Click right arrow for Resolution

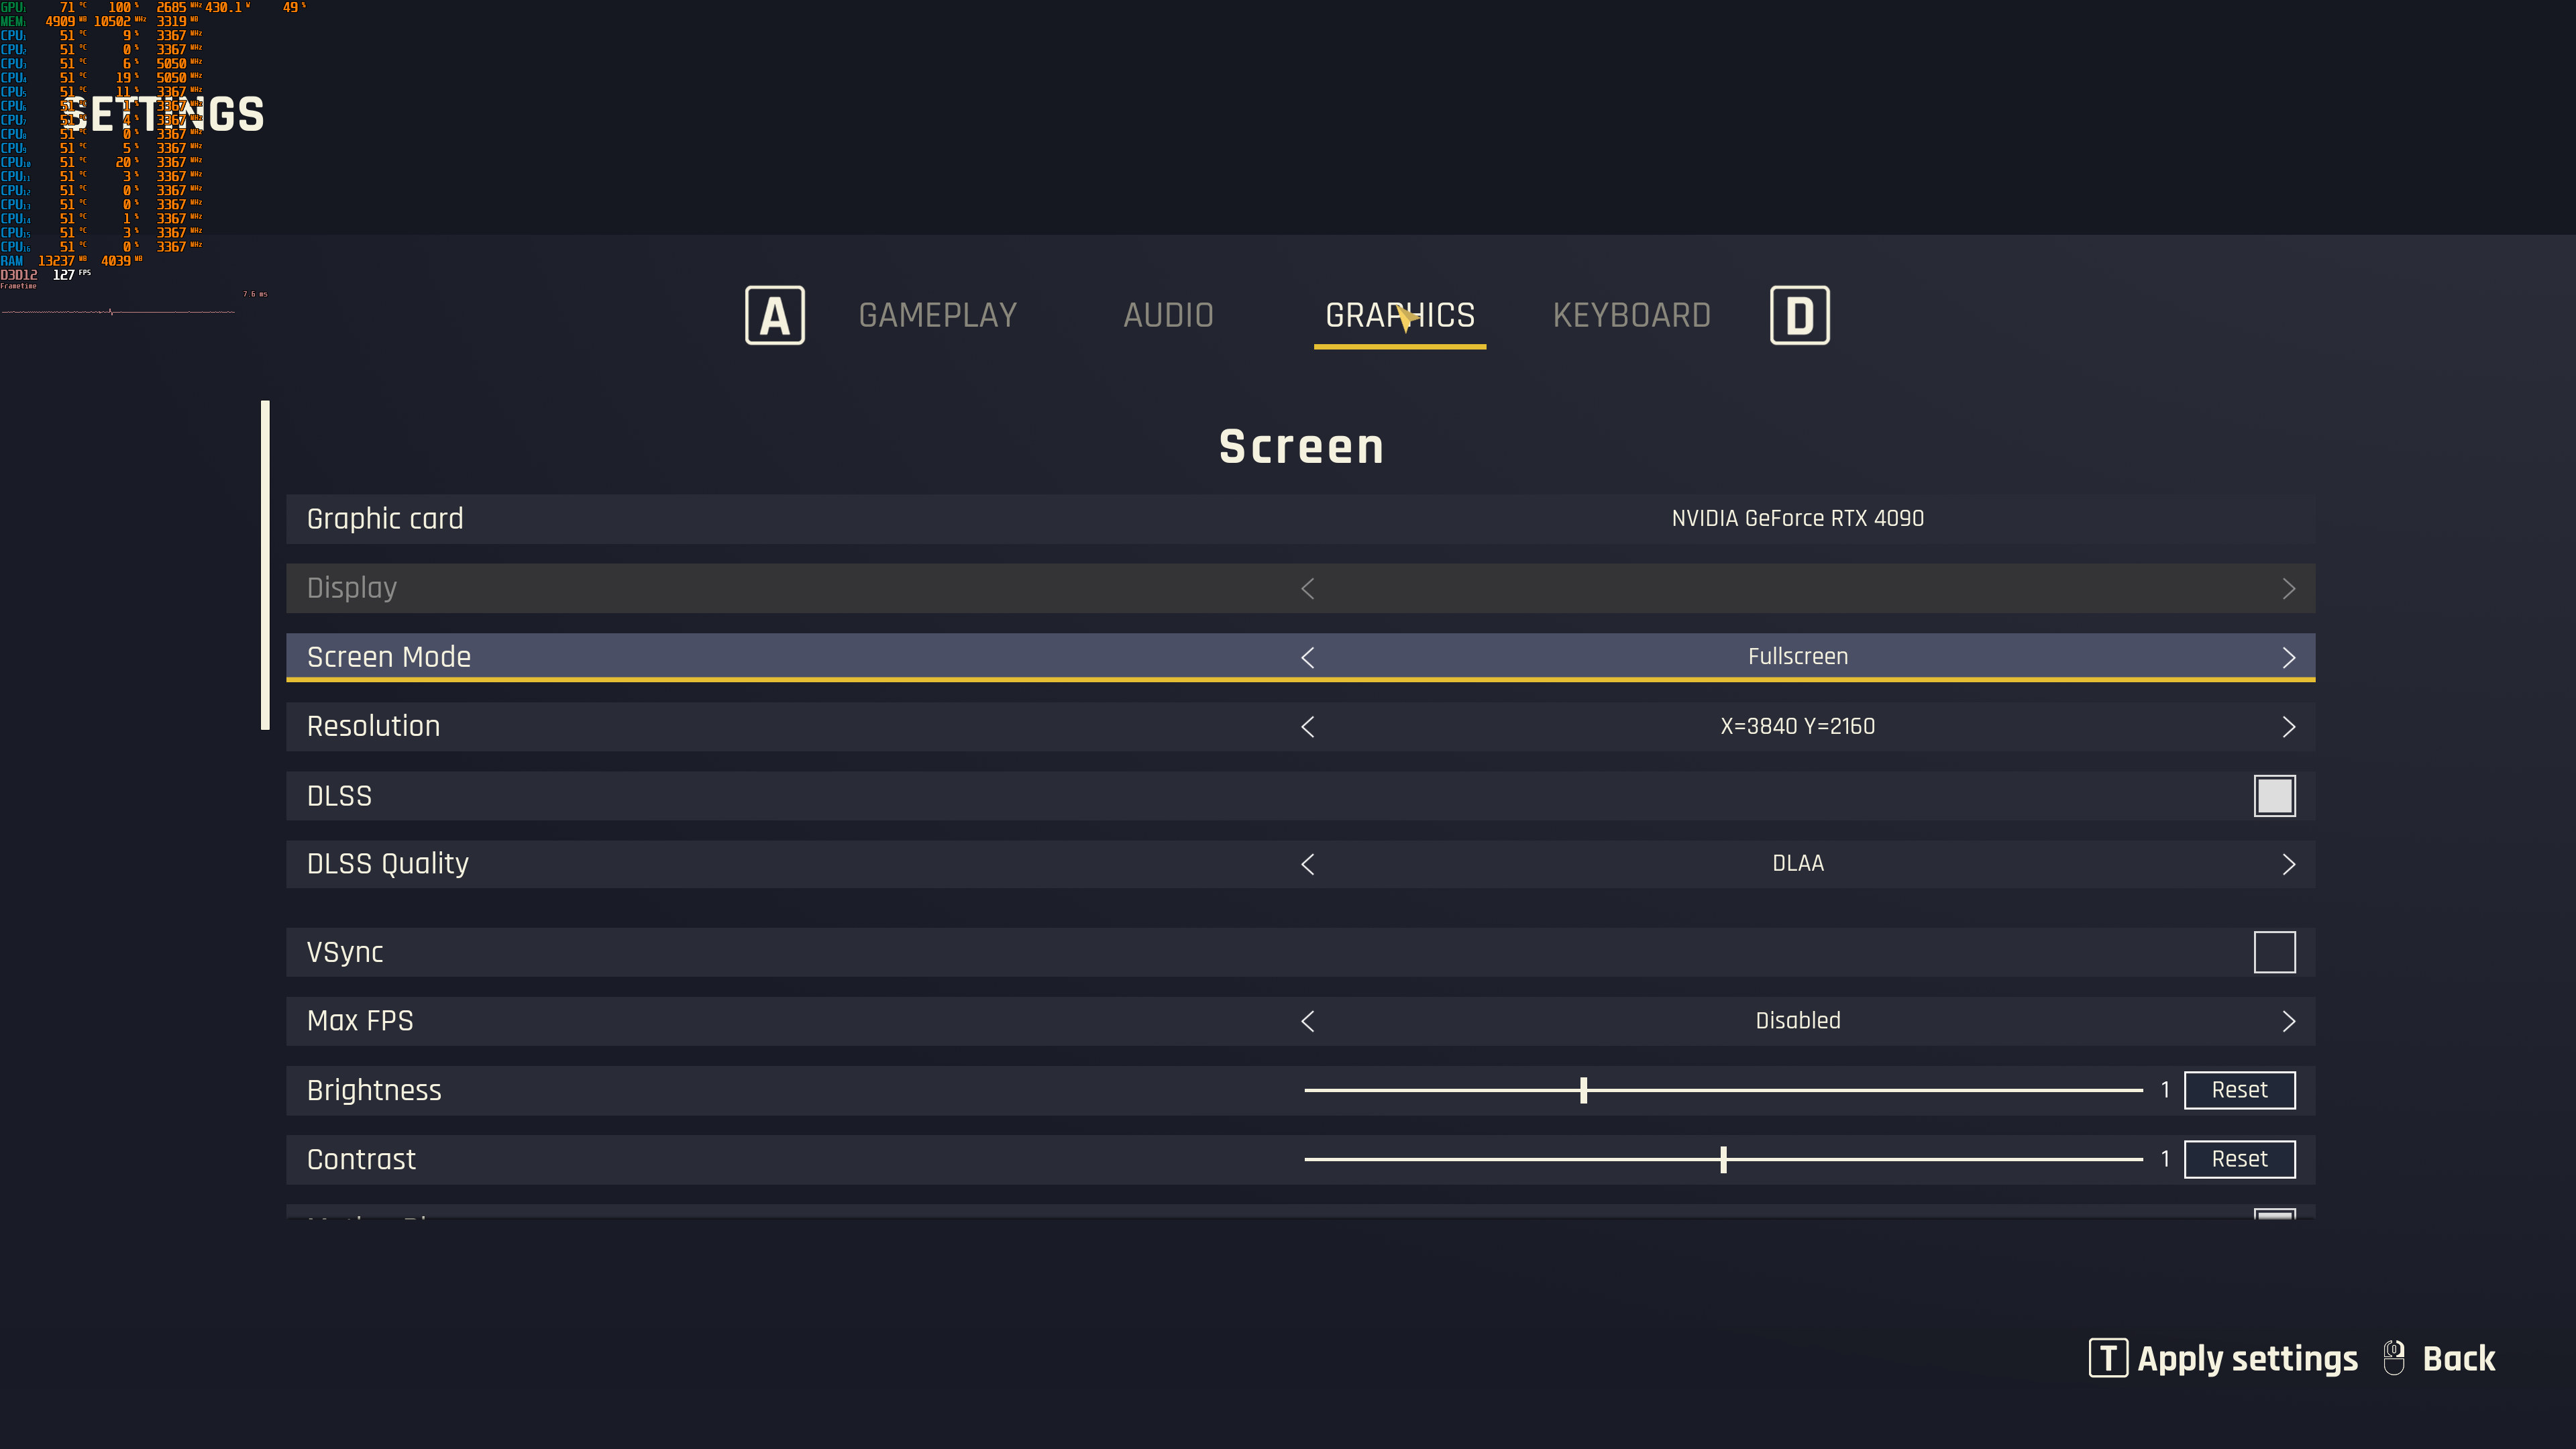pyautogui.click(x=2288, y=727)
